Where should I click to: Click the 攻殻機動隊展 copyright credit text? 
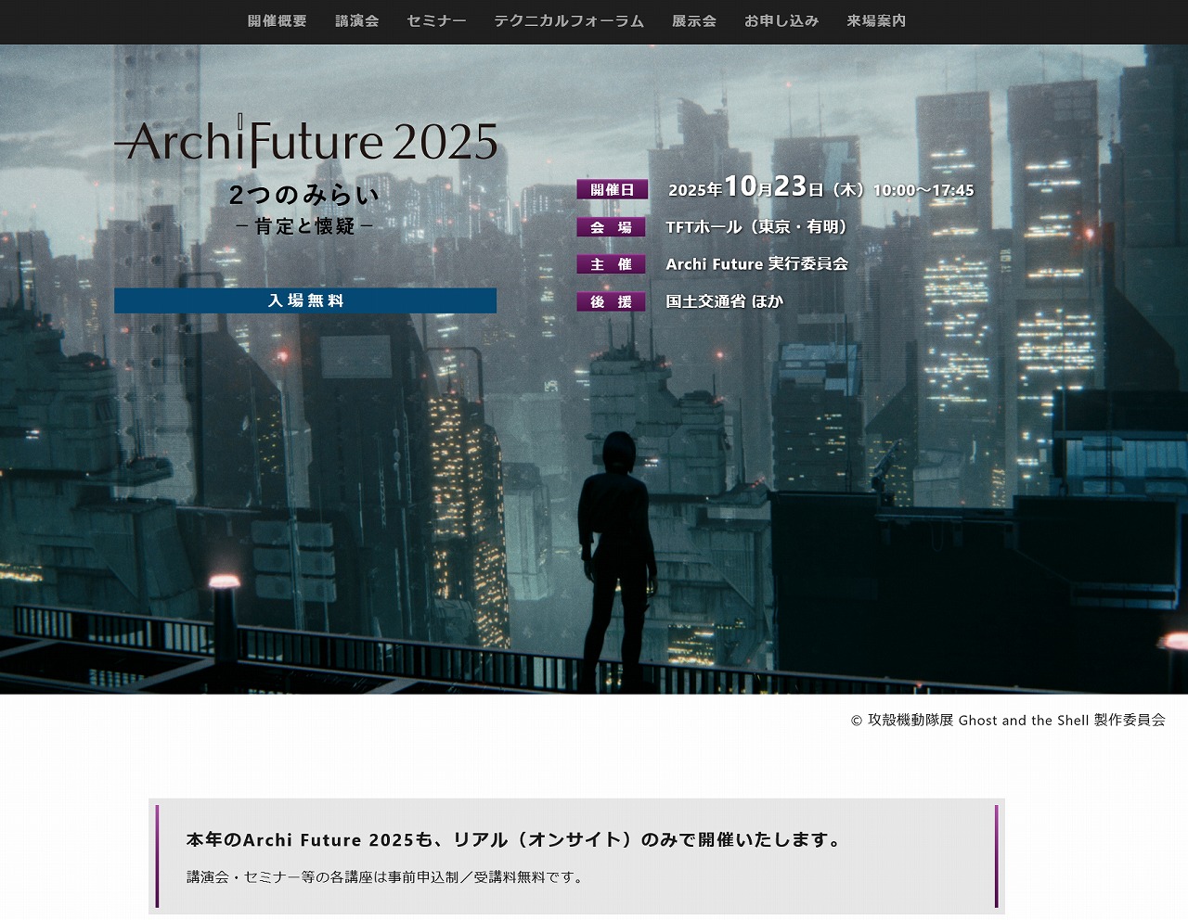1007,720
